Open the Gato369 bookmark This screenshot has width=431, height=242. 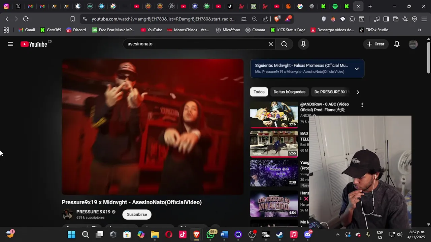pos(51,30)
